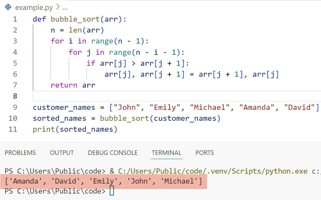321x200 pixels.
Task: Click the return keyword on line 7
Action: (x=64, y=85)
